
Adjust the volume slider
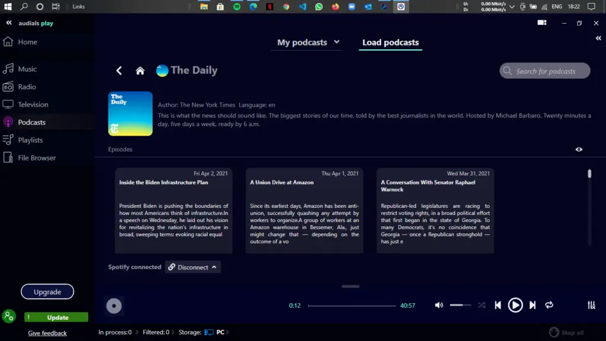point(460,305)
